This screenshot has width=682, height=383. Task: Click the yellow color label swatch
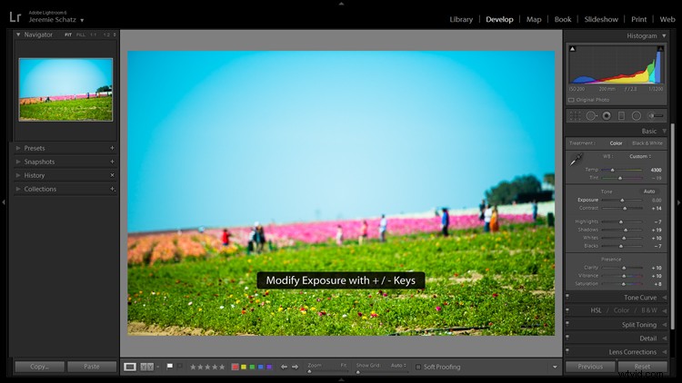(244, 367)
